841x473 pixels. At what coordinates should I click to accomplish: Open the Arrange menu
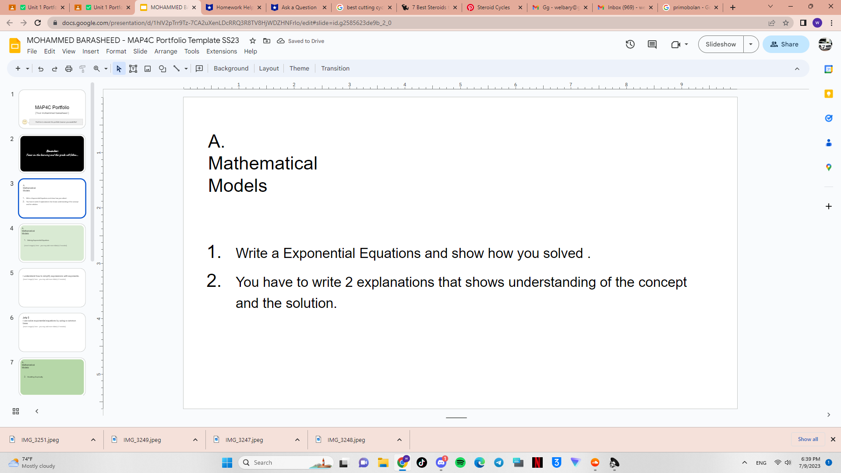(166, 51)
